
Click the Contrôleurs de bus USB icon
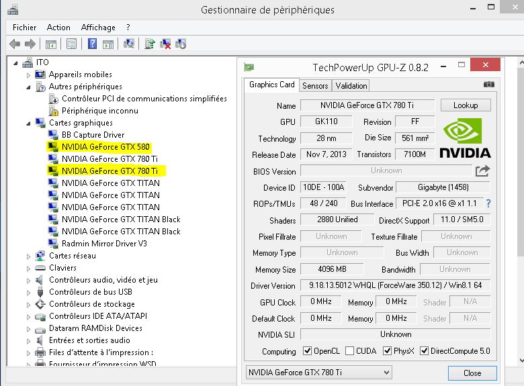click(40, 292)
